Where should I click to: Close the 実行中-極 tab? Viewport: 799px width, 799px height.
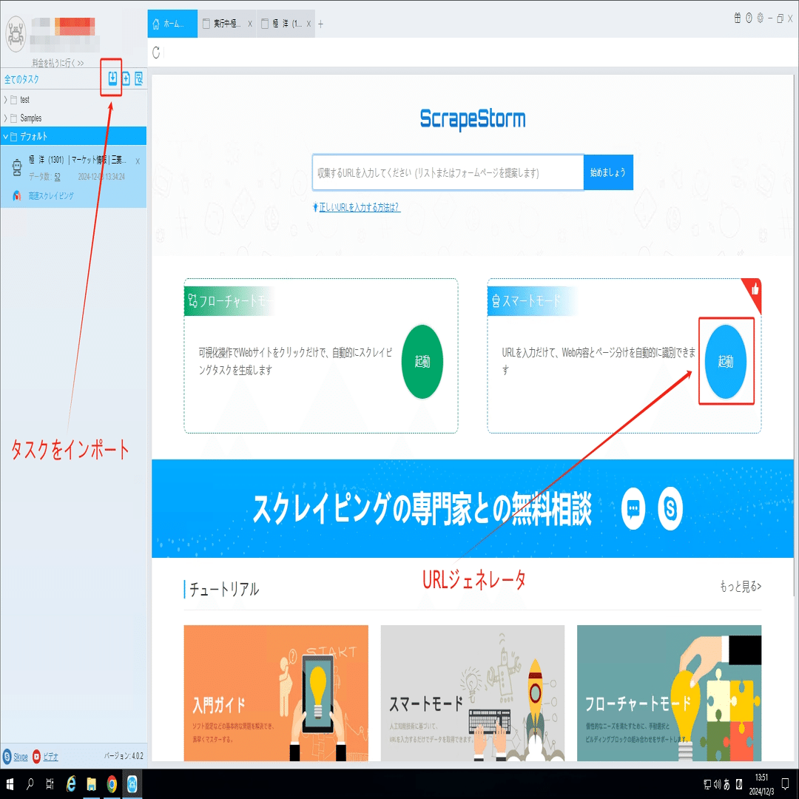click(250, 24)
